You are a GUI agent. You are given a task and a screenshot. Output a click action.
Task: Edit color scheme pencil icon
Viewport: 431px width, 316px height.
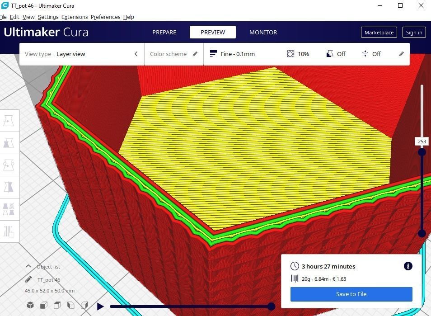tap(195, 54)
